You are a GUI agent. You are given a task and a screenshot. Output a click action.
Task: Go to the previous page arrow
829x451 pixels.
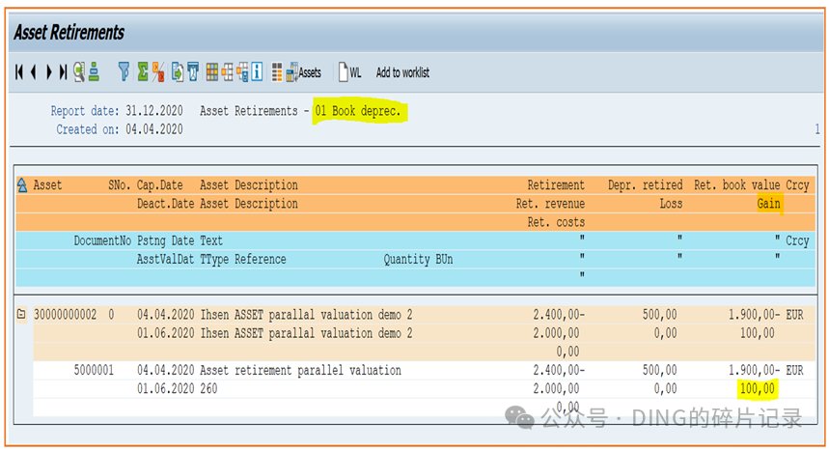click(x=34, y=72)
